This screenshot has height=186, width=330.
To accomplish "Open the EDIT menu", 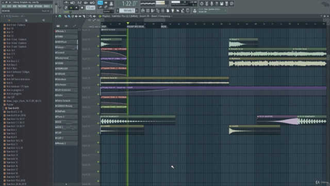I will [x=9, y=6].
